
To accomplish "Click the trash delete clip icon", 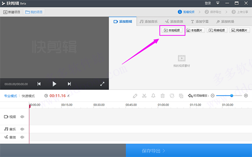I will coord(163,96).
